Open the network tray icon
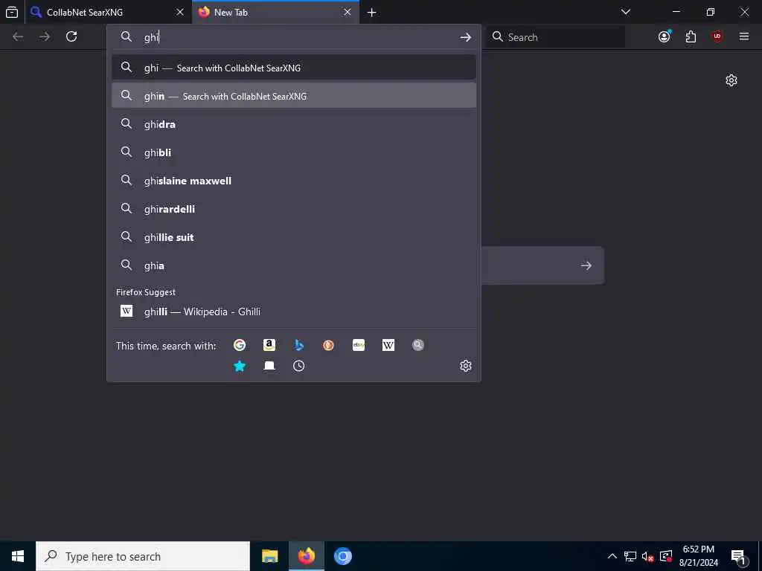The height and width of the screenshot is (571, 762). pyautogui.click(x=630, y=556)
